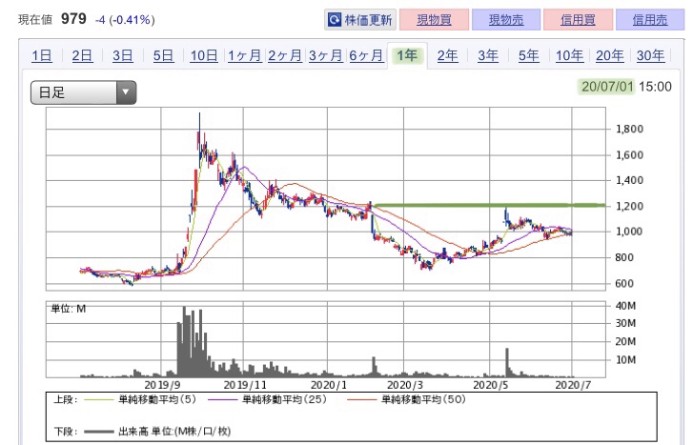This screenshot has width=693, height=445.
Task: Open the 日足 candle interval dropdown
Action: click(x=84, y=92)
